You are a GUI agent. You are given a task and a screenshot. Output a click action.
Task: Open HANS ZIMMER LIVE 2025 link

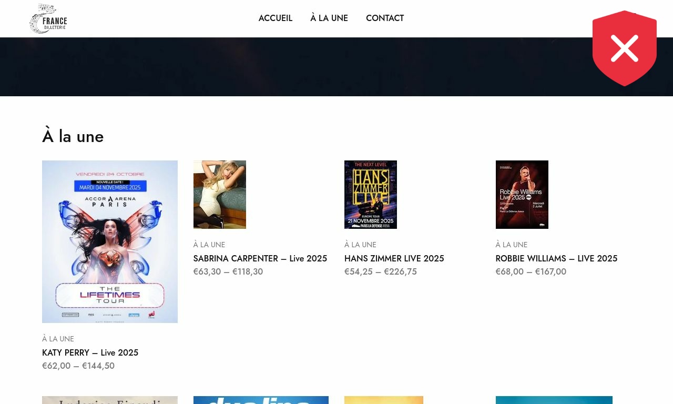[394, 258]
